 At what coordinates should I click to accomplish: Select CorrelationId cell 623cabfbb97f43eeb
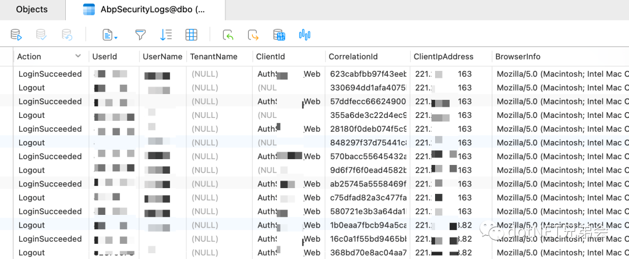point(368,74)
